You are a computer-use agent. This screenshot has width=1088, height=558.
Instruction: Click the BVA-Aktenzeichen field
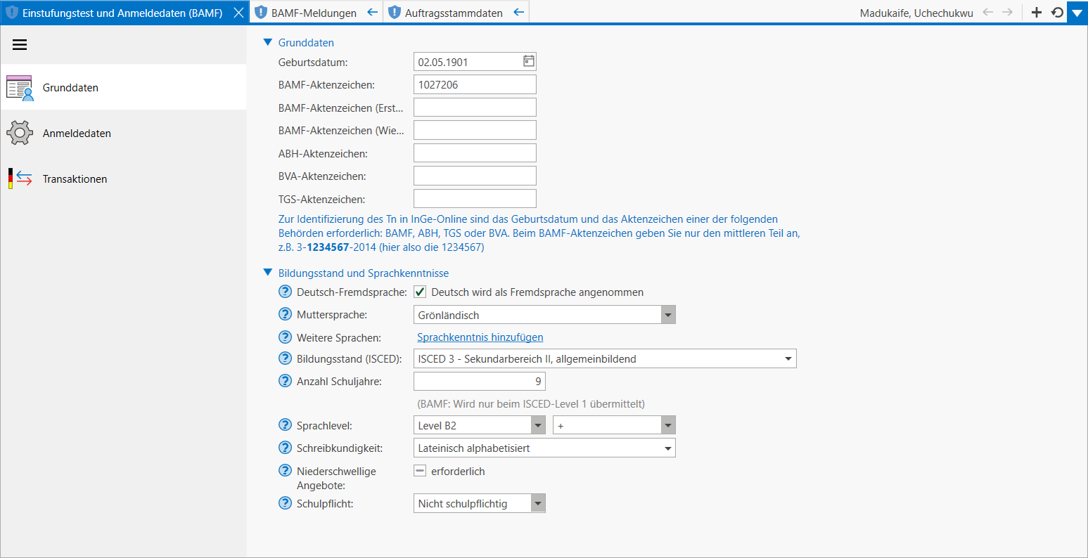(475, 176)
